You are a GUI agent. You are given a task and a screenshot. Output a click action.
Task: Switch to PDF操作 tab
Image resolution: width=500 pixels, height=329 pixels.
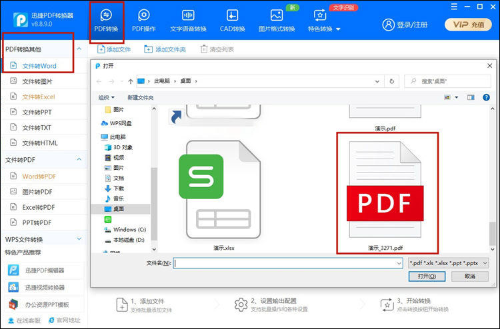144,21
